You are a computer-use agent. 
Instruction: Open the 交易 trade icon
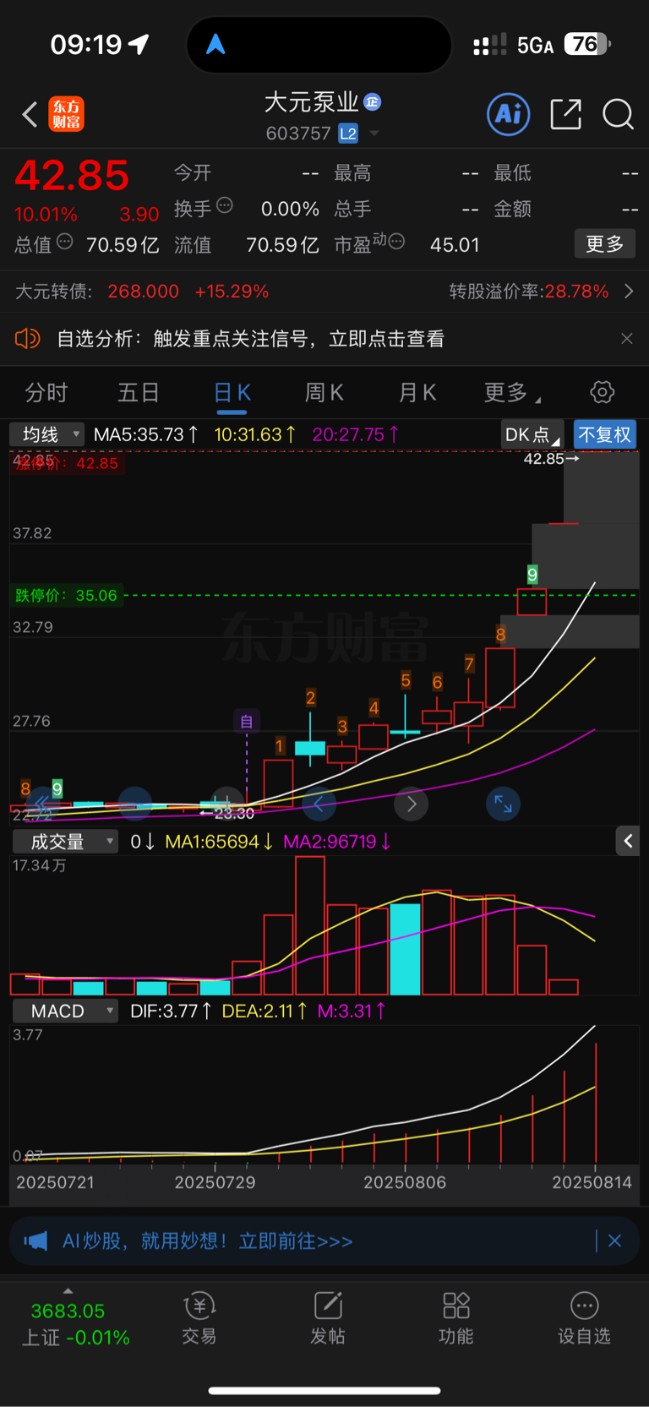(x=199, y=1318)
